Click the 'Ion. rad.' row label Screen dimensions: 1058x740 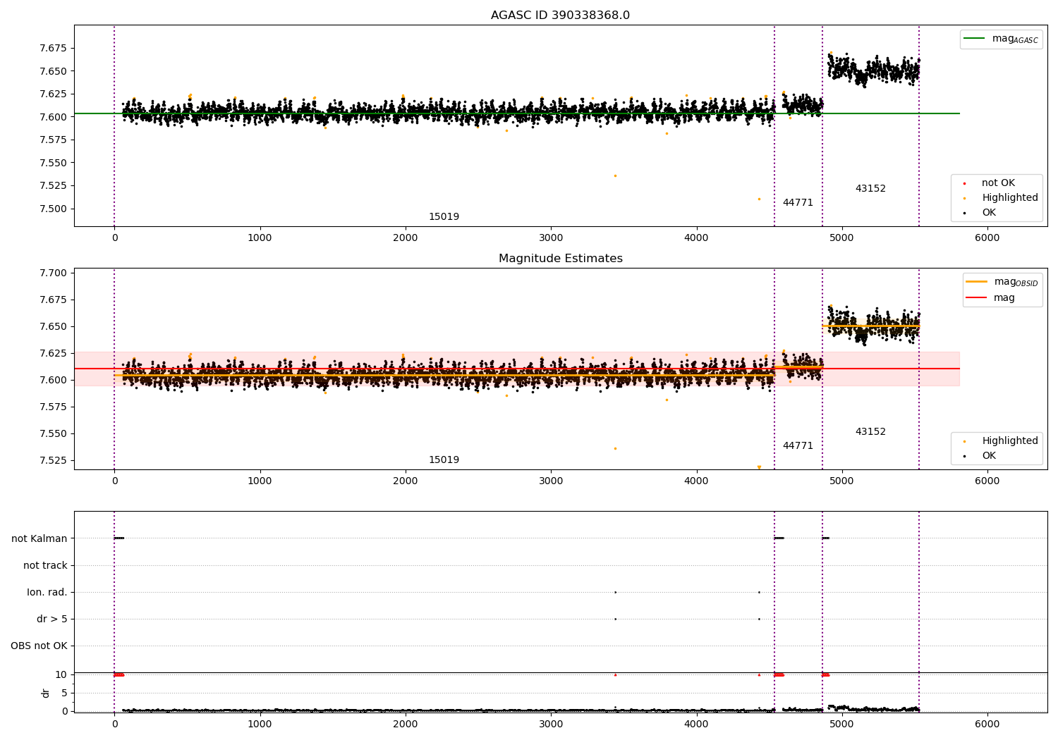coord(47,593)
